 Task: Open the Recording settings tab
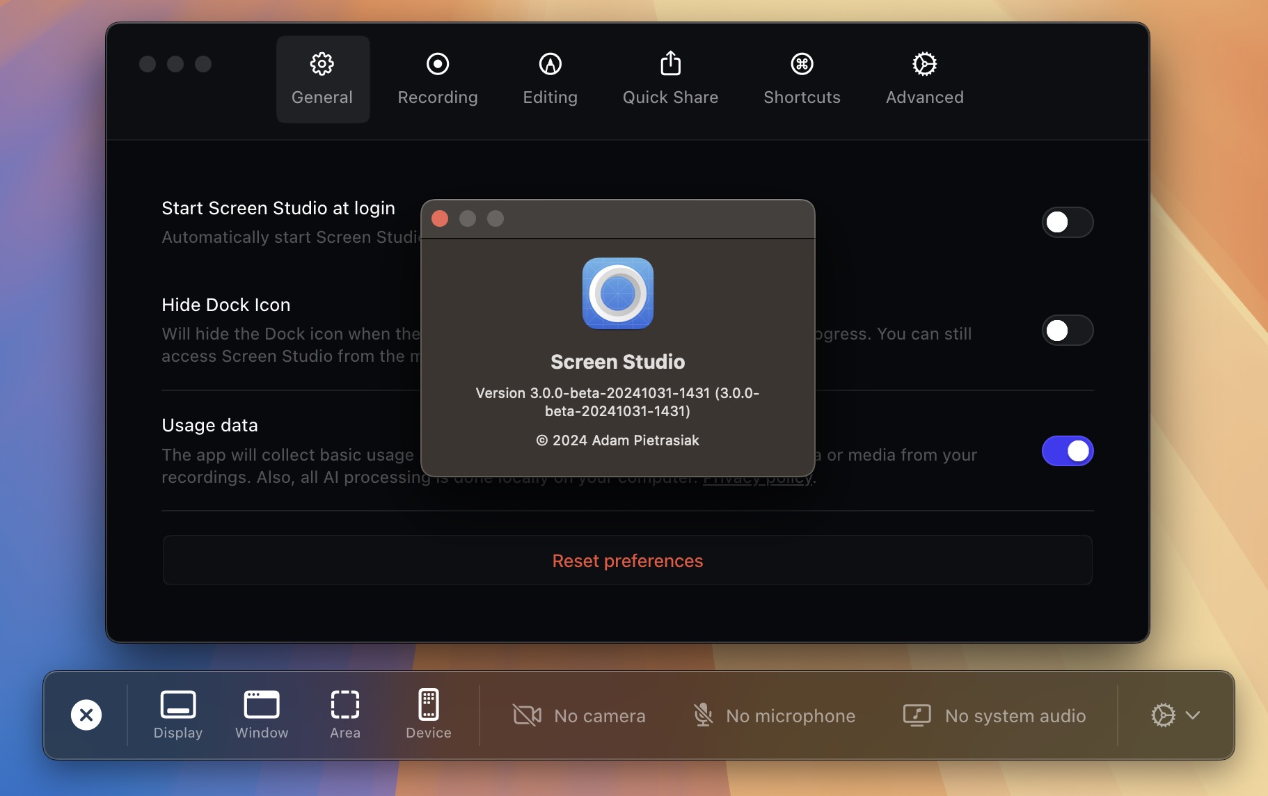438,79
